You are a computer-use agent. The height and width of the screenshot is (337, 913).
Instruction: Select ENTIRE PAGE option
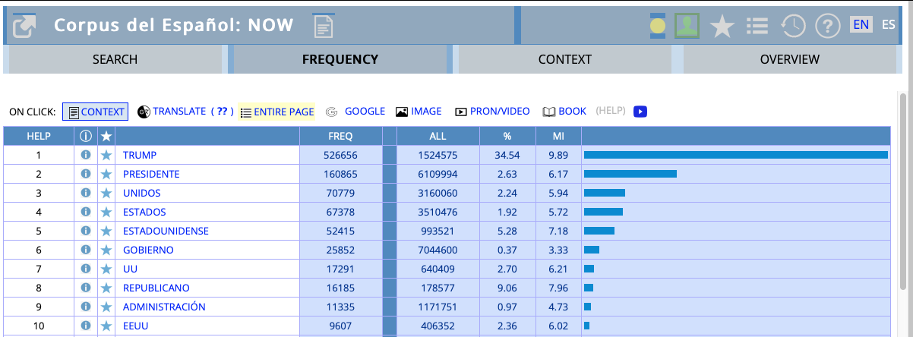[276, 112]
